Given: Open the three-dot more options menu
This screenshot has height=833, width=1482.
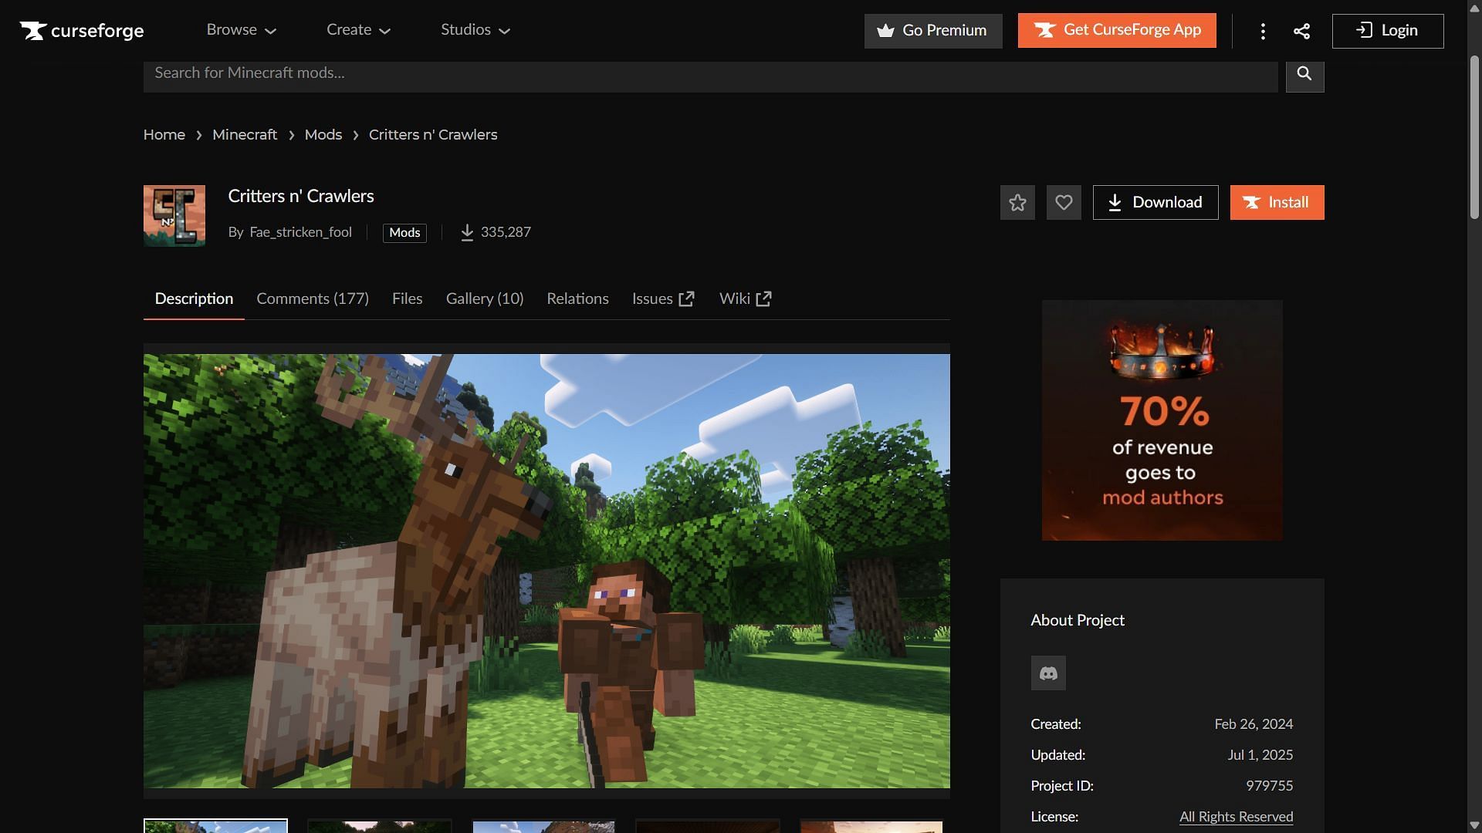Looking at the screenshot, I should [1263, 31].
